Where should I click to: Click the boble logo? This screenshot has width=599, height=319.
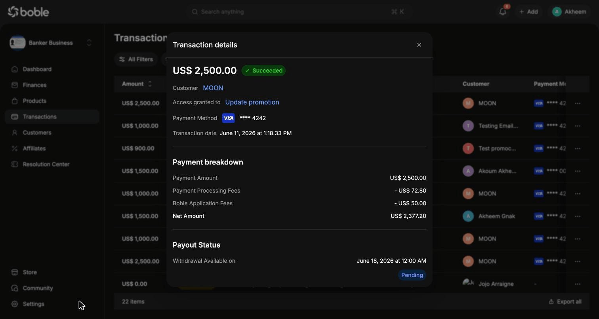click(28, 12)
